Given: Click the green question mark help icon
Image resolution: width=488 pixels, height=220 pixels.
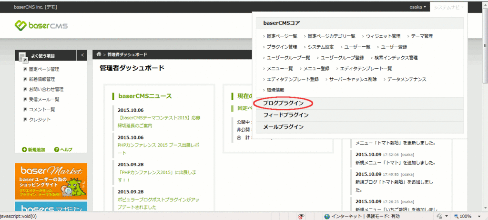Looking at the screenshot, I should click(x=57, y=150).
